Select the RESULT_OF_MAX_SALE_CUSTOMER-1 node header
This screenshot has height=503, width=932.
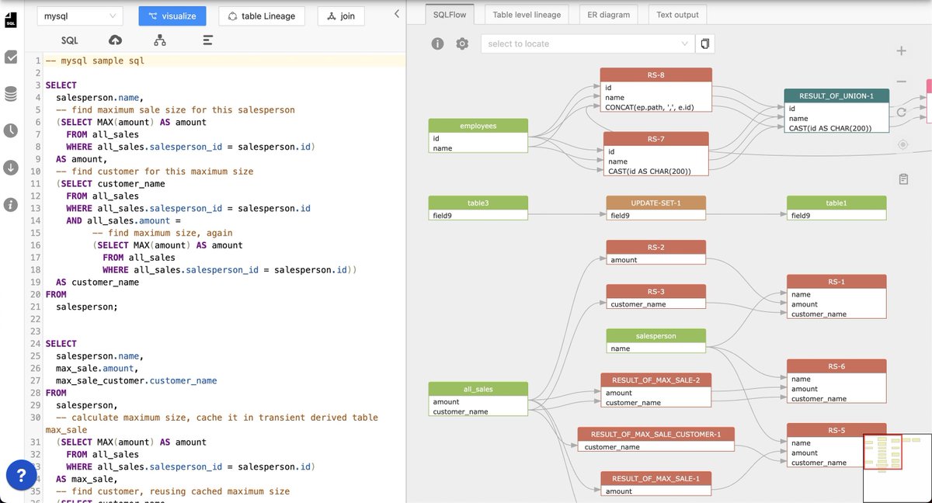(656, 435)
